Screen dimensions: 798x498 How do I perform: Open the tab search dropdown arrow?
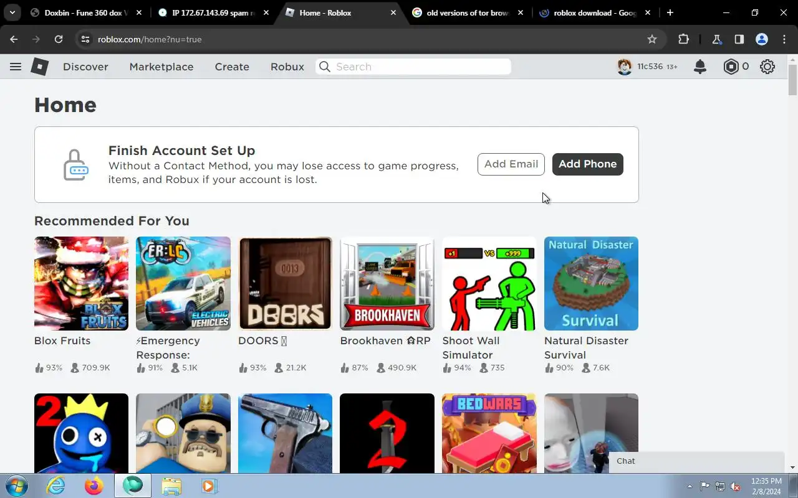pyautogui.click(x=12, y=12)
